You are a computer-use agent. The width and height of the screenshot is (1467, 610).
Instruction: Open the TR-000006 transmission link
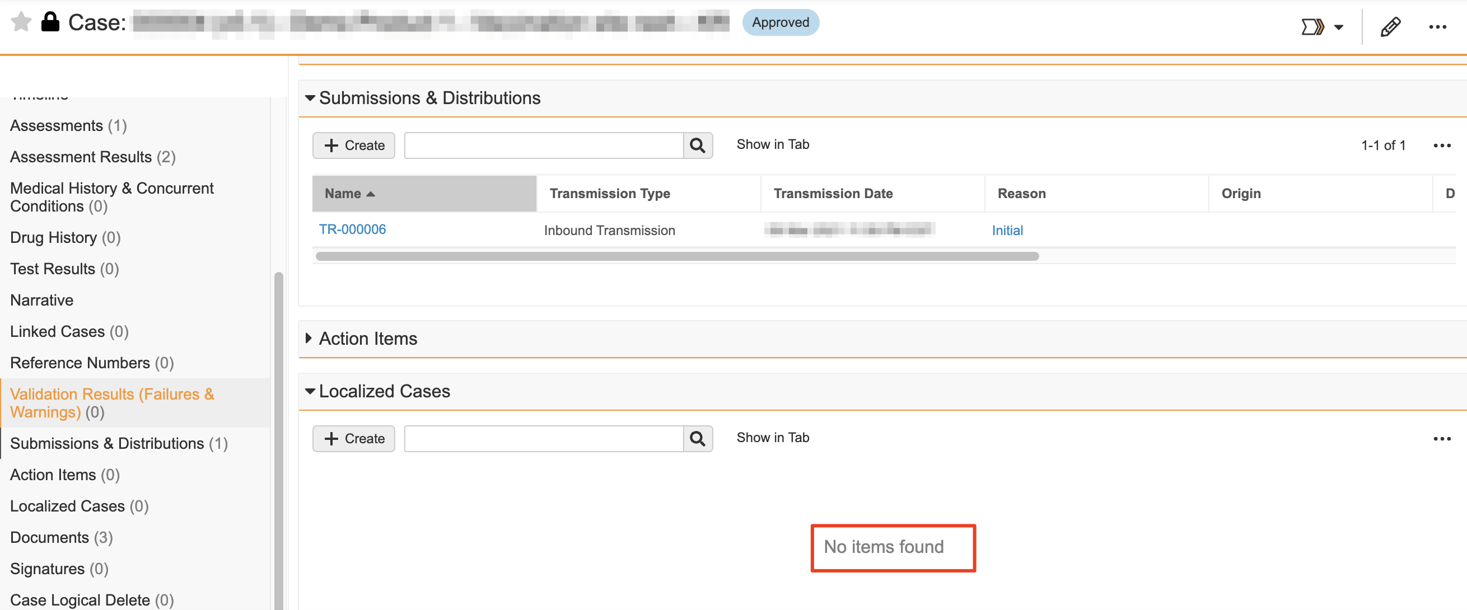[x=352, y=229]
